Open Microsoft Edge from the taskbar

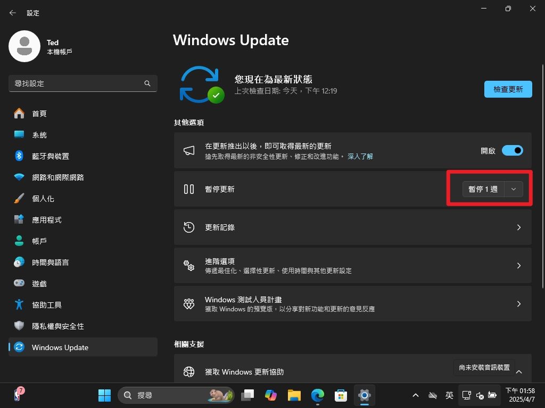[x=317, y=395]
